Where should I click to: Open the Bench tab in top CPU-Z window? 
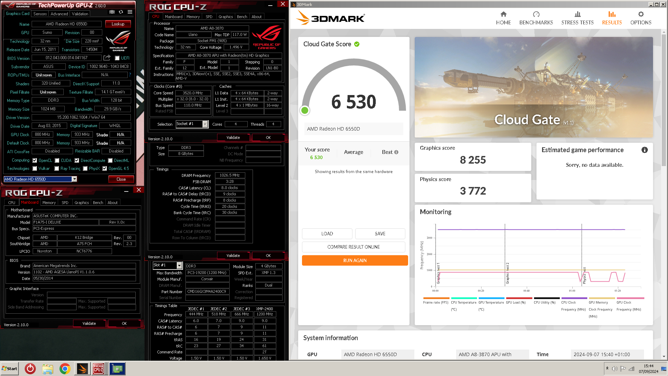tap(242, 17)
